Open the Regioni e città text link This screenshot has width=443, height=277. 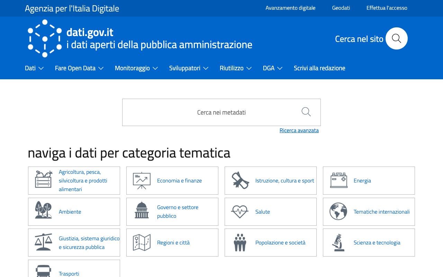pos(173,242)
